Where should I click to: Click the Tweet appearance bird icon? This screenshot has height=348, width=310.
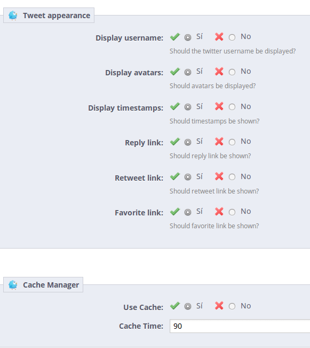coord(13,16)
